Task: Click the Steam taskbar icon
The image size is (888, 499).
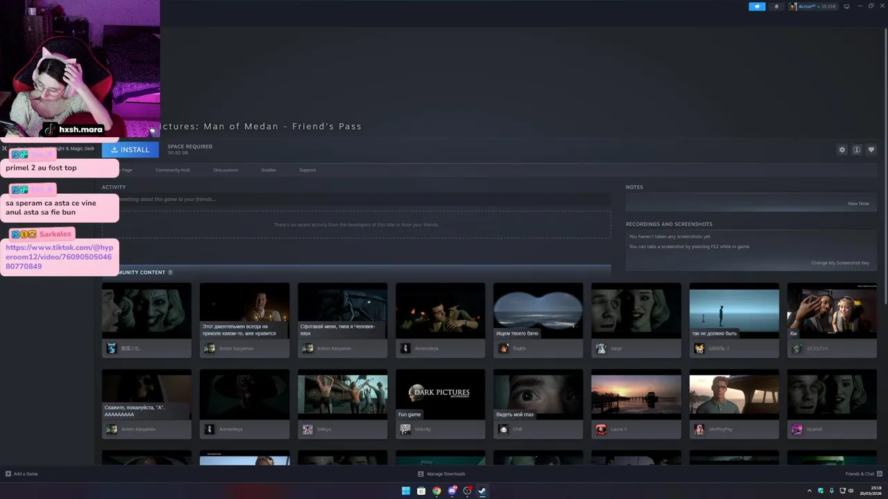Action: [482, 491]
